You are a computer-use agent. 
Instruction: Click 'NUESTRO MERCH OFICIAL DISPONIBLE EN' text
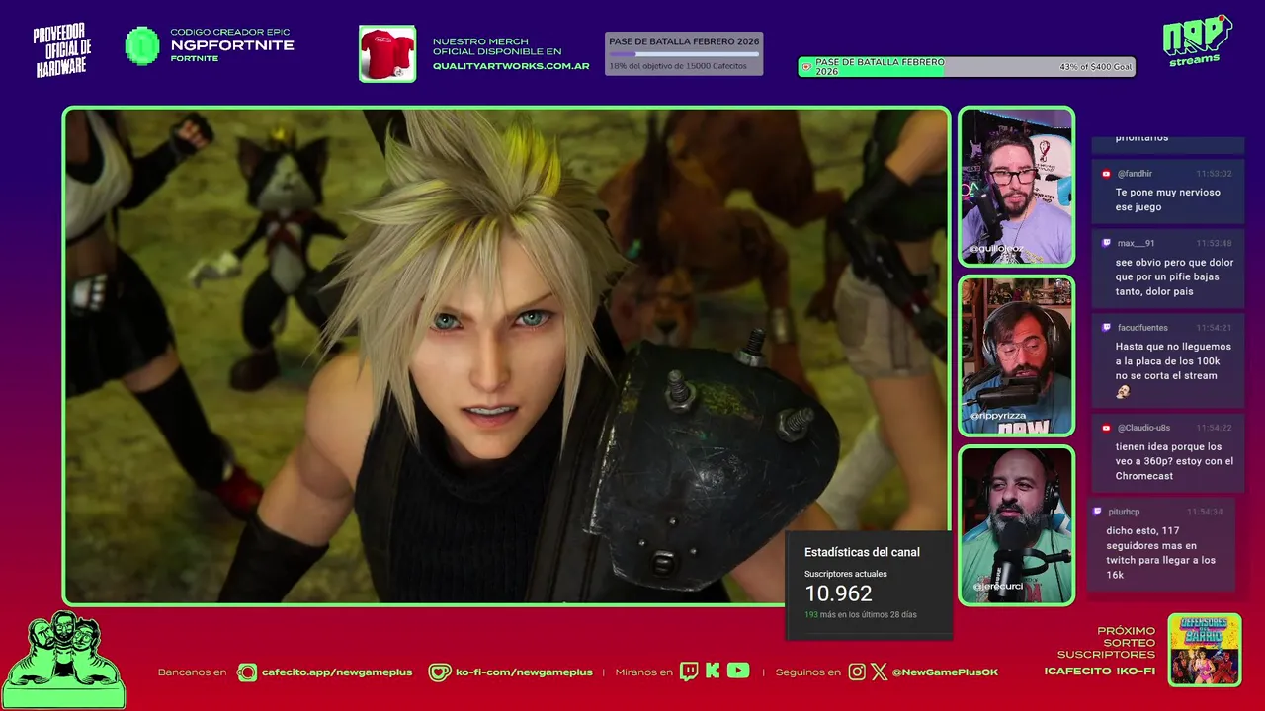497,46
